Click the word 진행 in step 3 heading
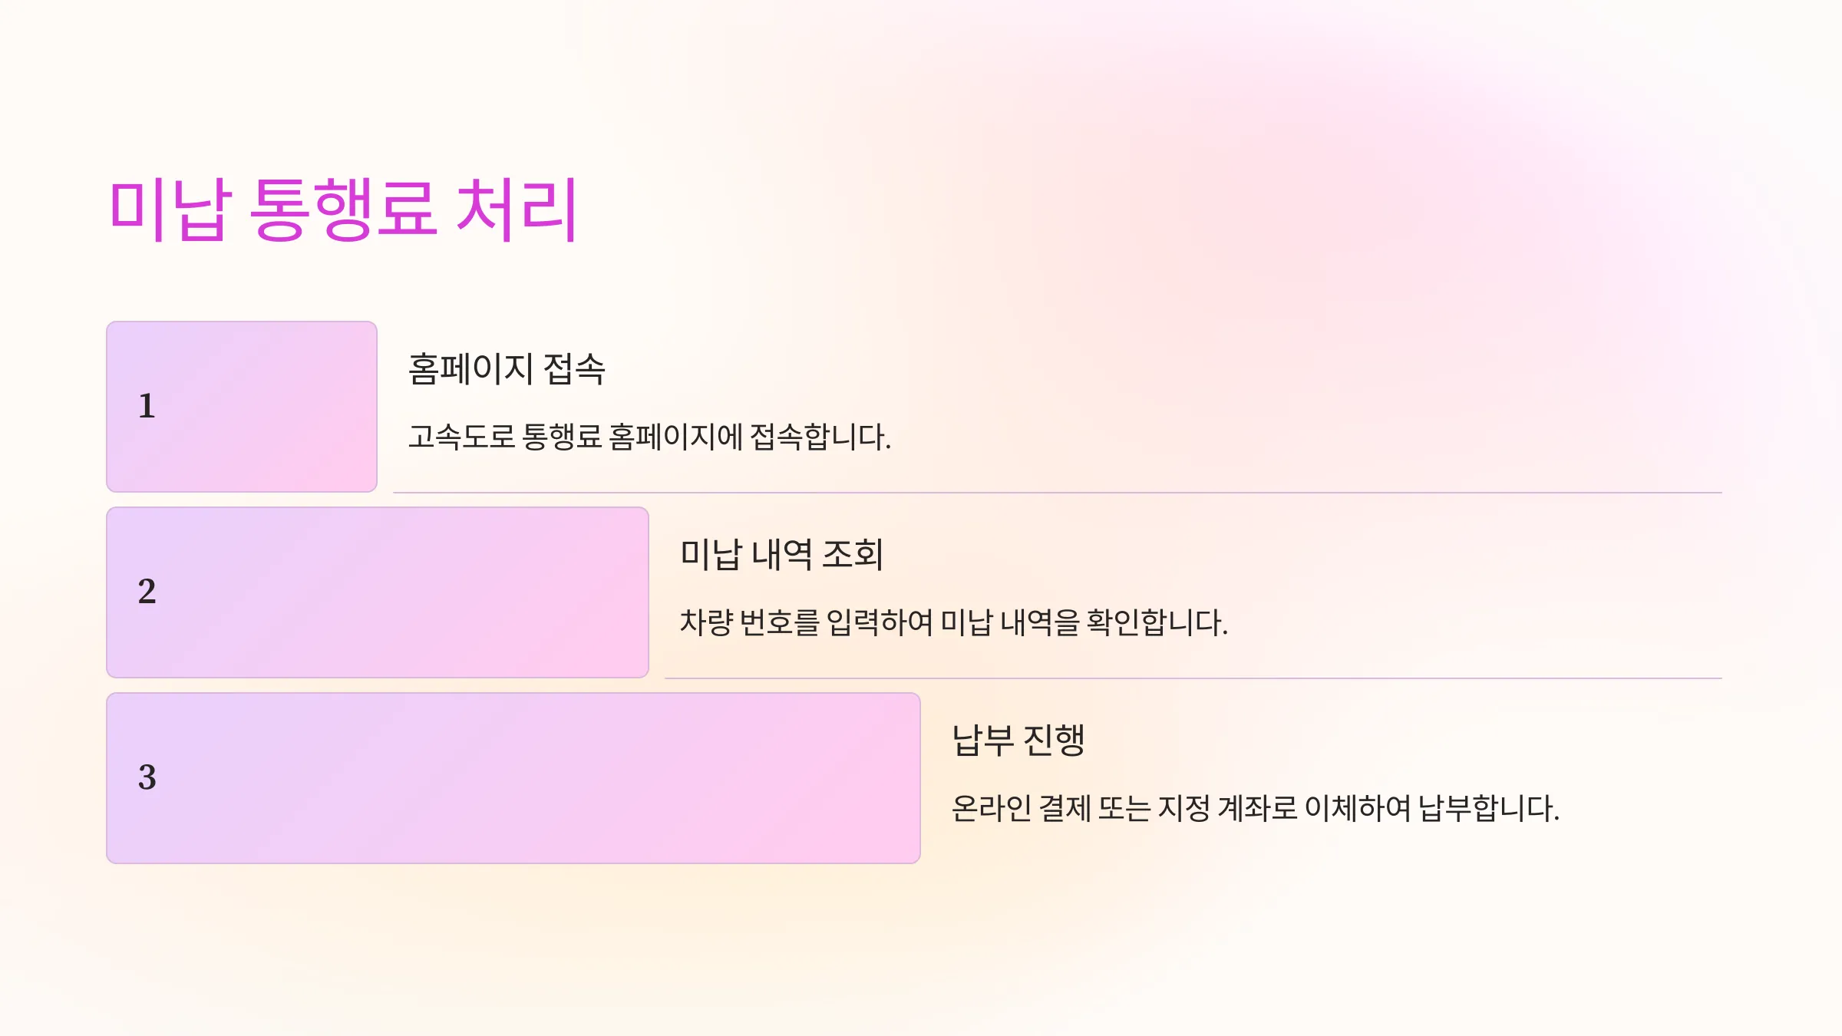Image resolution: width=1842 pixels, height=1036 pixels. [x=1054, y=741]
